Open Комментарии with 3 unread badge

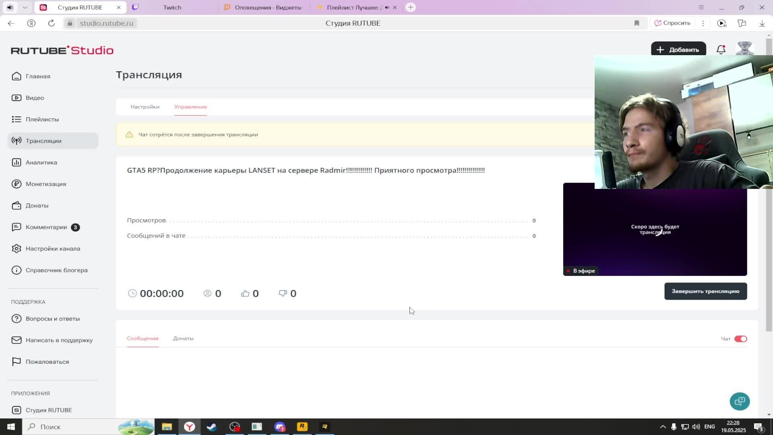click(x=46, y=227)
